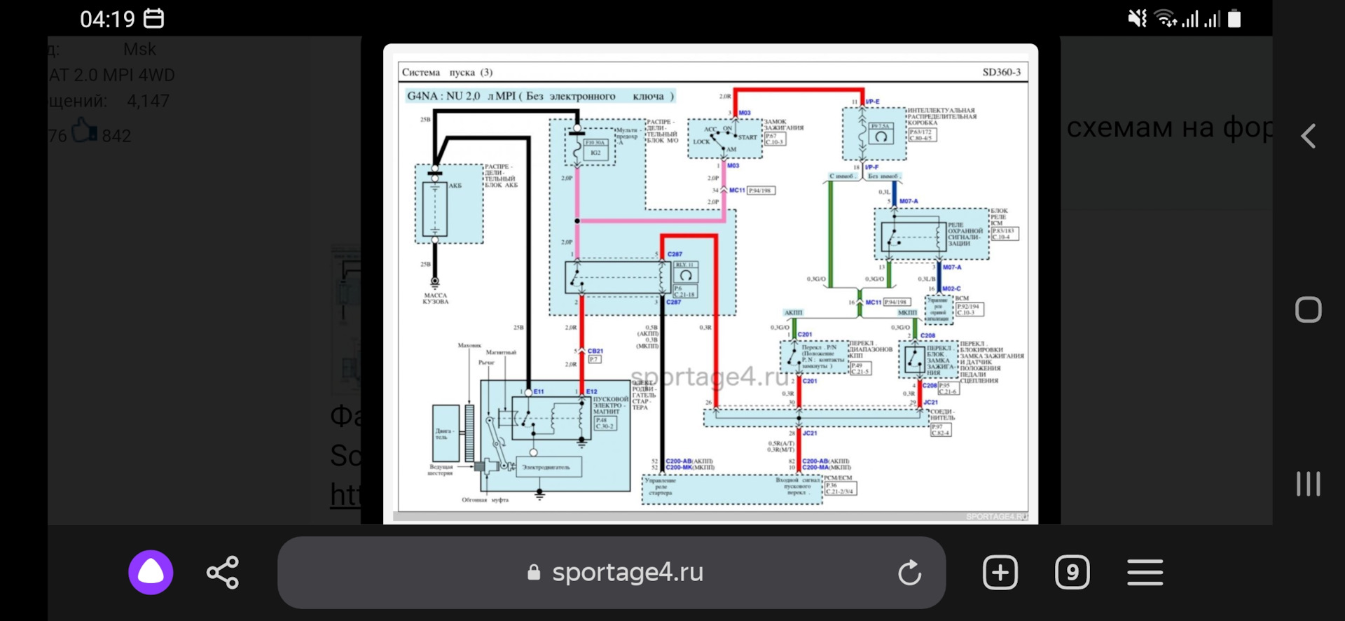
Task: Tap the sportage4.ru address bar
Action: 627,572
